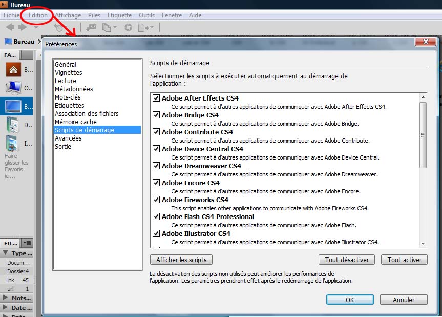Viewport: 442px width, 317px height.
Task: Click the back navigation arrow in toolbar
Action: (10, 27)
